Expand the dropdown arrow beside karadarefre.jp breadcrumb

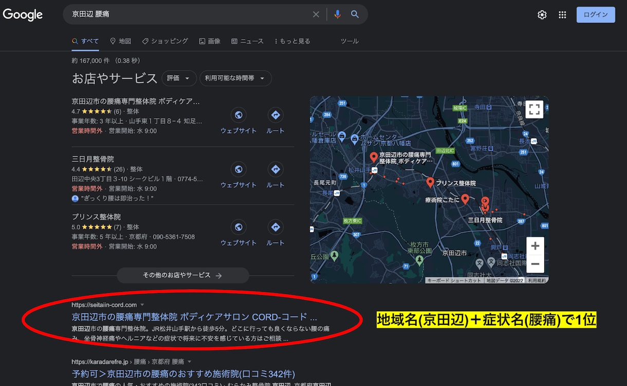click(189, 362)
